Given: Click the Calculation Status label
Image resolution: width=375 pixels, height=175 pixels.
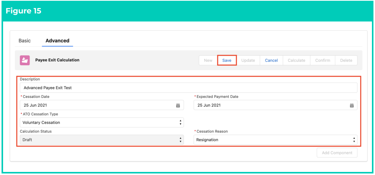Looking at the screenshot, I should (x=36, y=131).
